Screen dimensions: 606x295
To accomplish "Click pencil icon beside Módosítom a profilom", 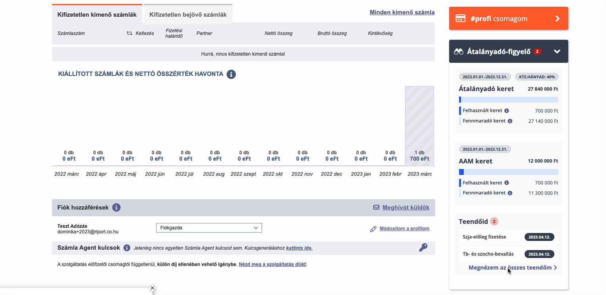I will pos(373,229).
